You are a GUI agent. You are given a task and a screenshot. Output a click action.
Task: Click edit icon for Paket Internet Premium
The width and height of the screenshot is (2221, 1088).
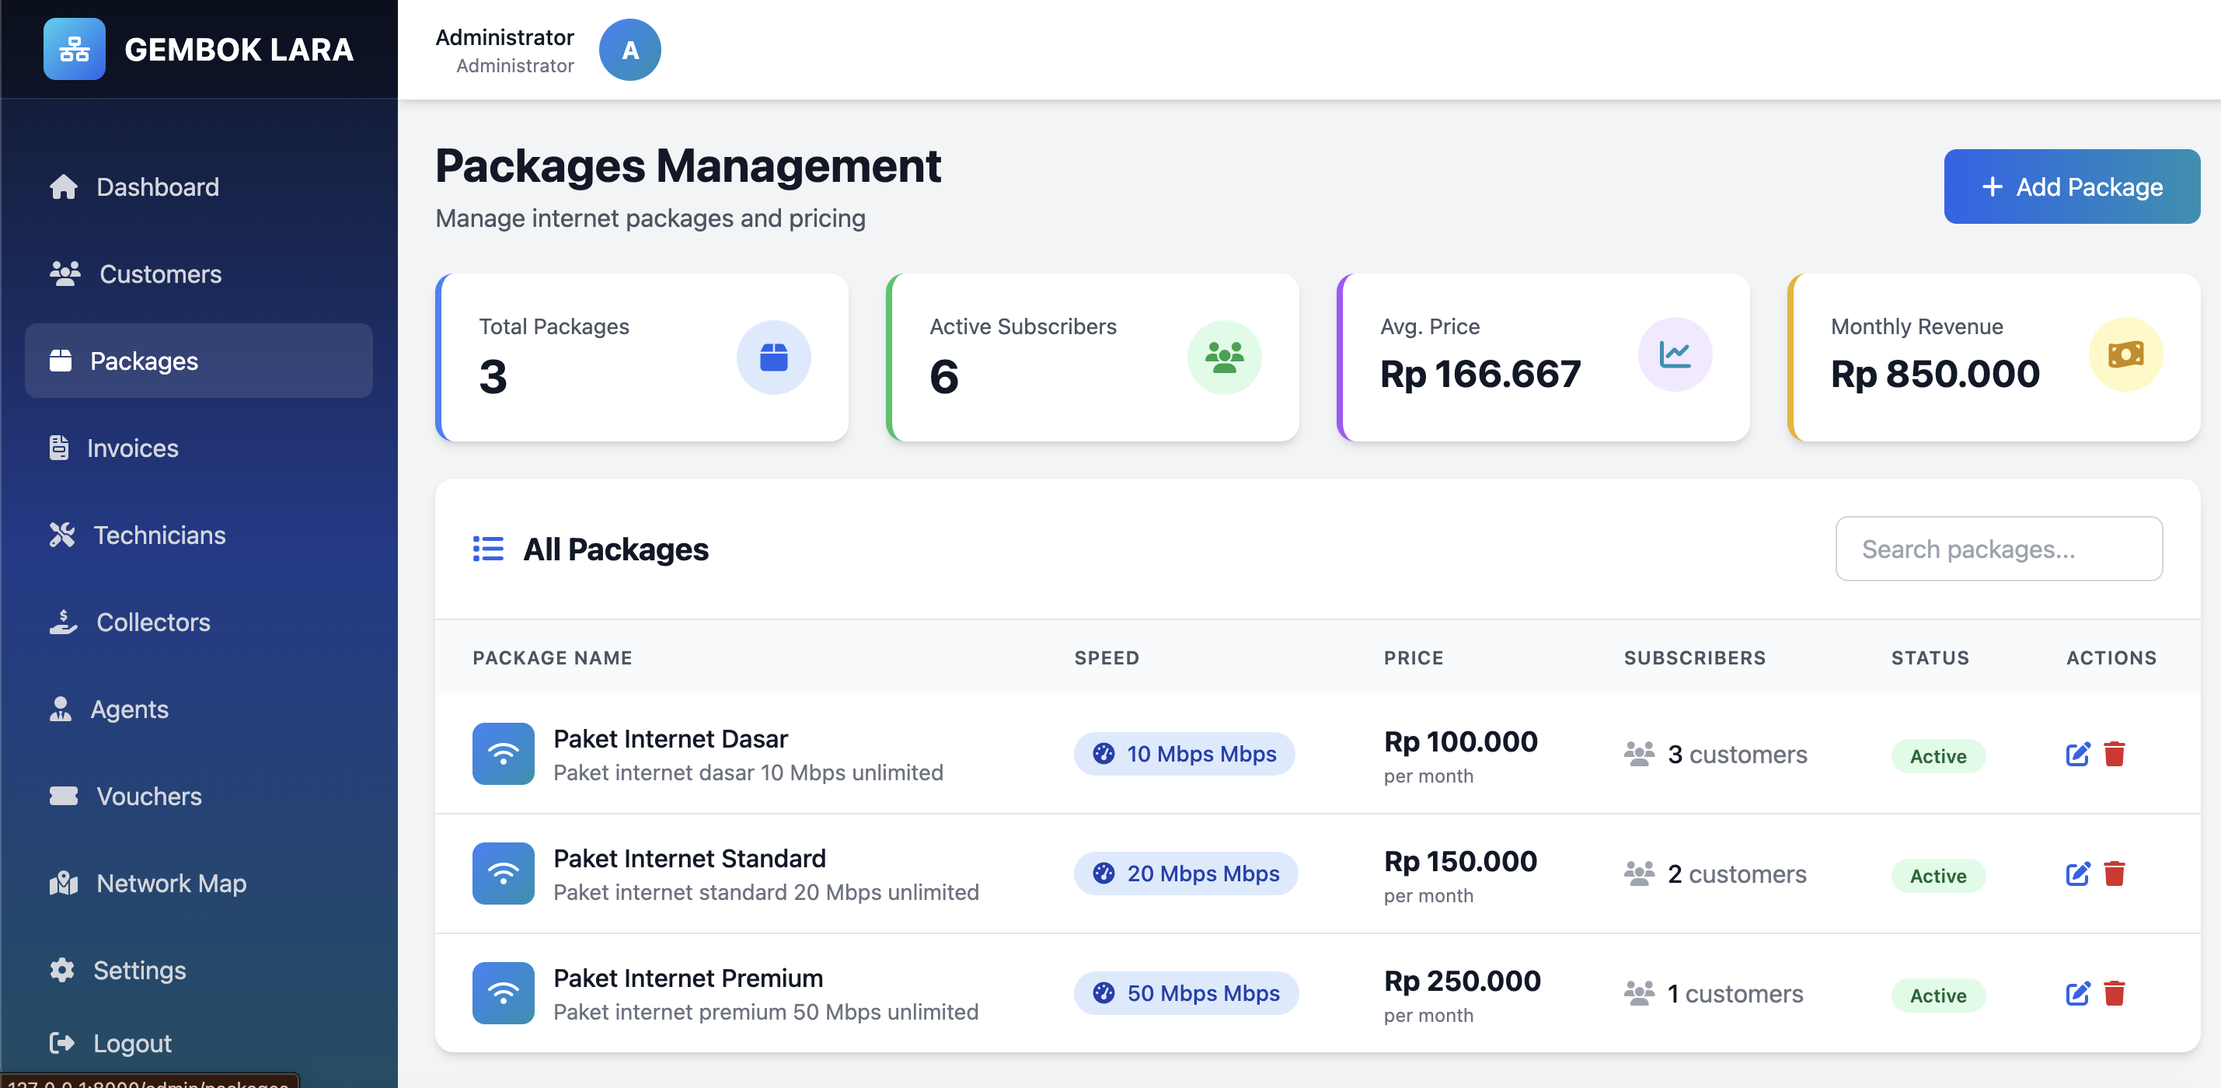pos(2077,994)
